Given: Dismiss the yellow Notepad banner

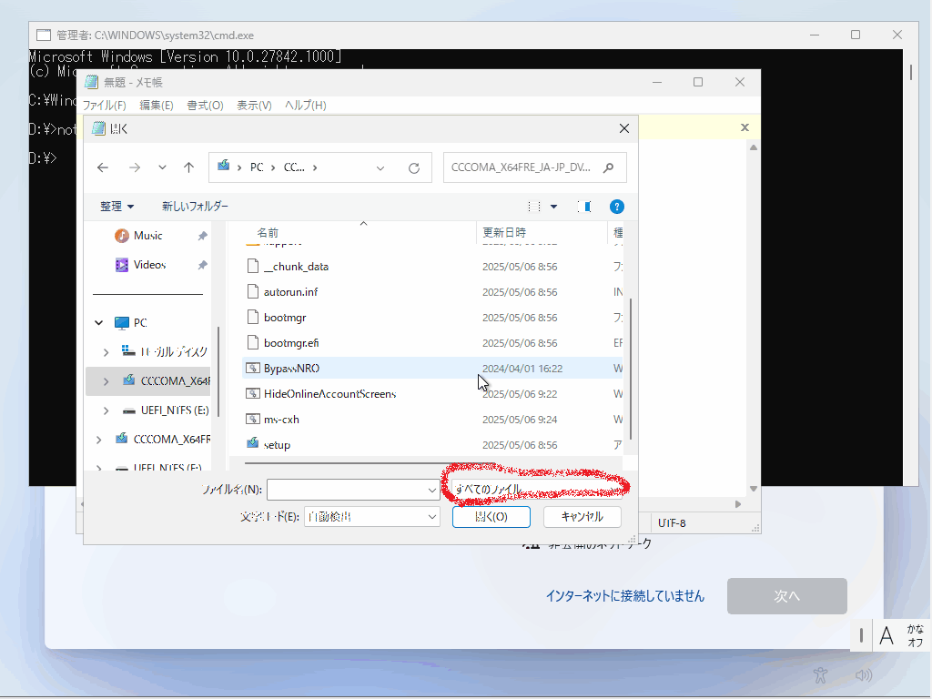Looking at the screenshot, I should [x=745, y=127].
